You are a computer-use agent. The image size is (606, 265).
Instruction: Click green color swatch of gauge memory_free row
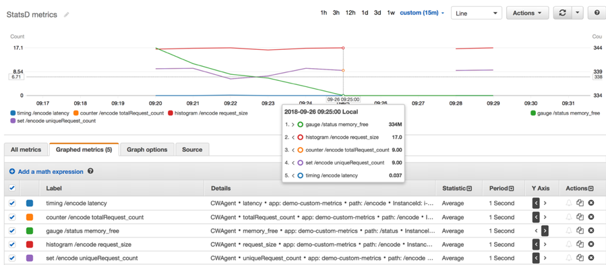[30, 231]
